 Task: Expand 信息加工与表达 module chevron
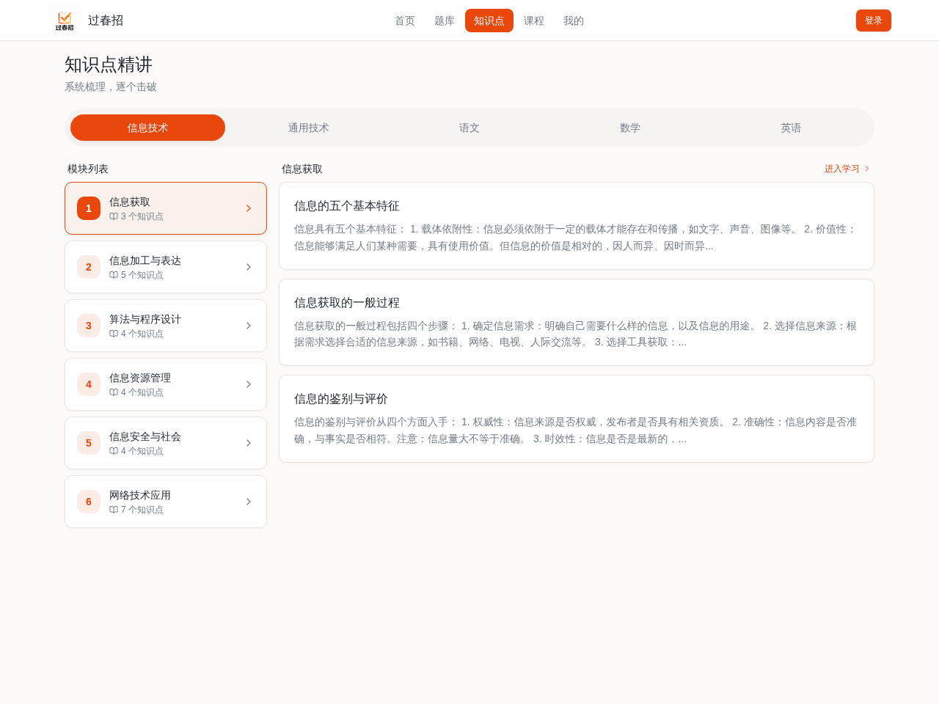coord(249,267)
